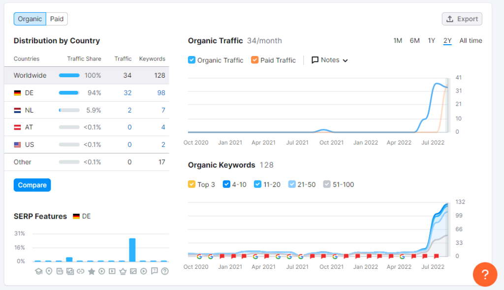Click the reviews star SERP icon
The width and height of the screenshot is (504, 290).
91,271
